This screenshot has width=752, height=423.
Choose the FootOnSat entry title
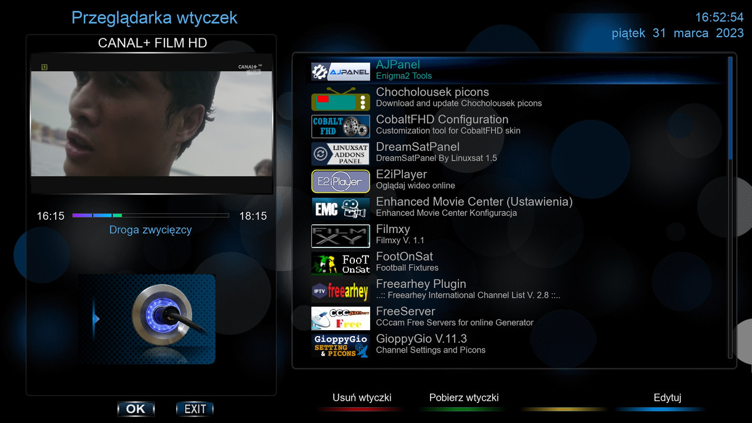pyautogui.click(x=404, y=257)
